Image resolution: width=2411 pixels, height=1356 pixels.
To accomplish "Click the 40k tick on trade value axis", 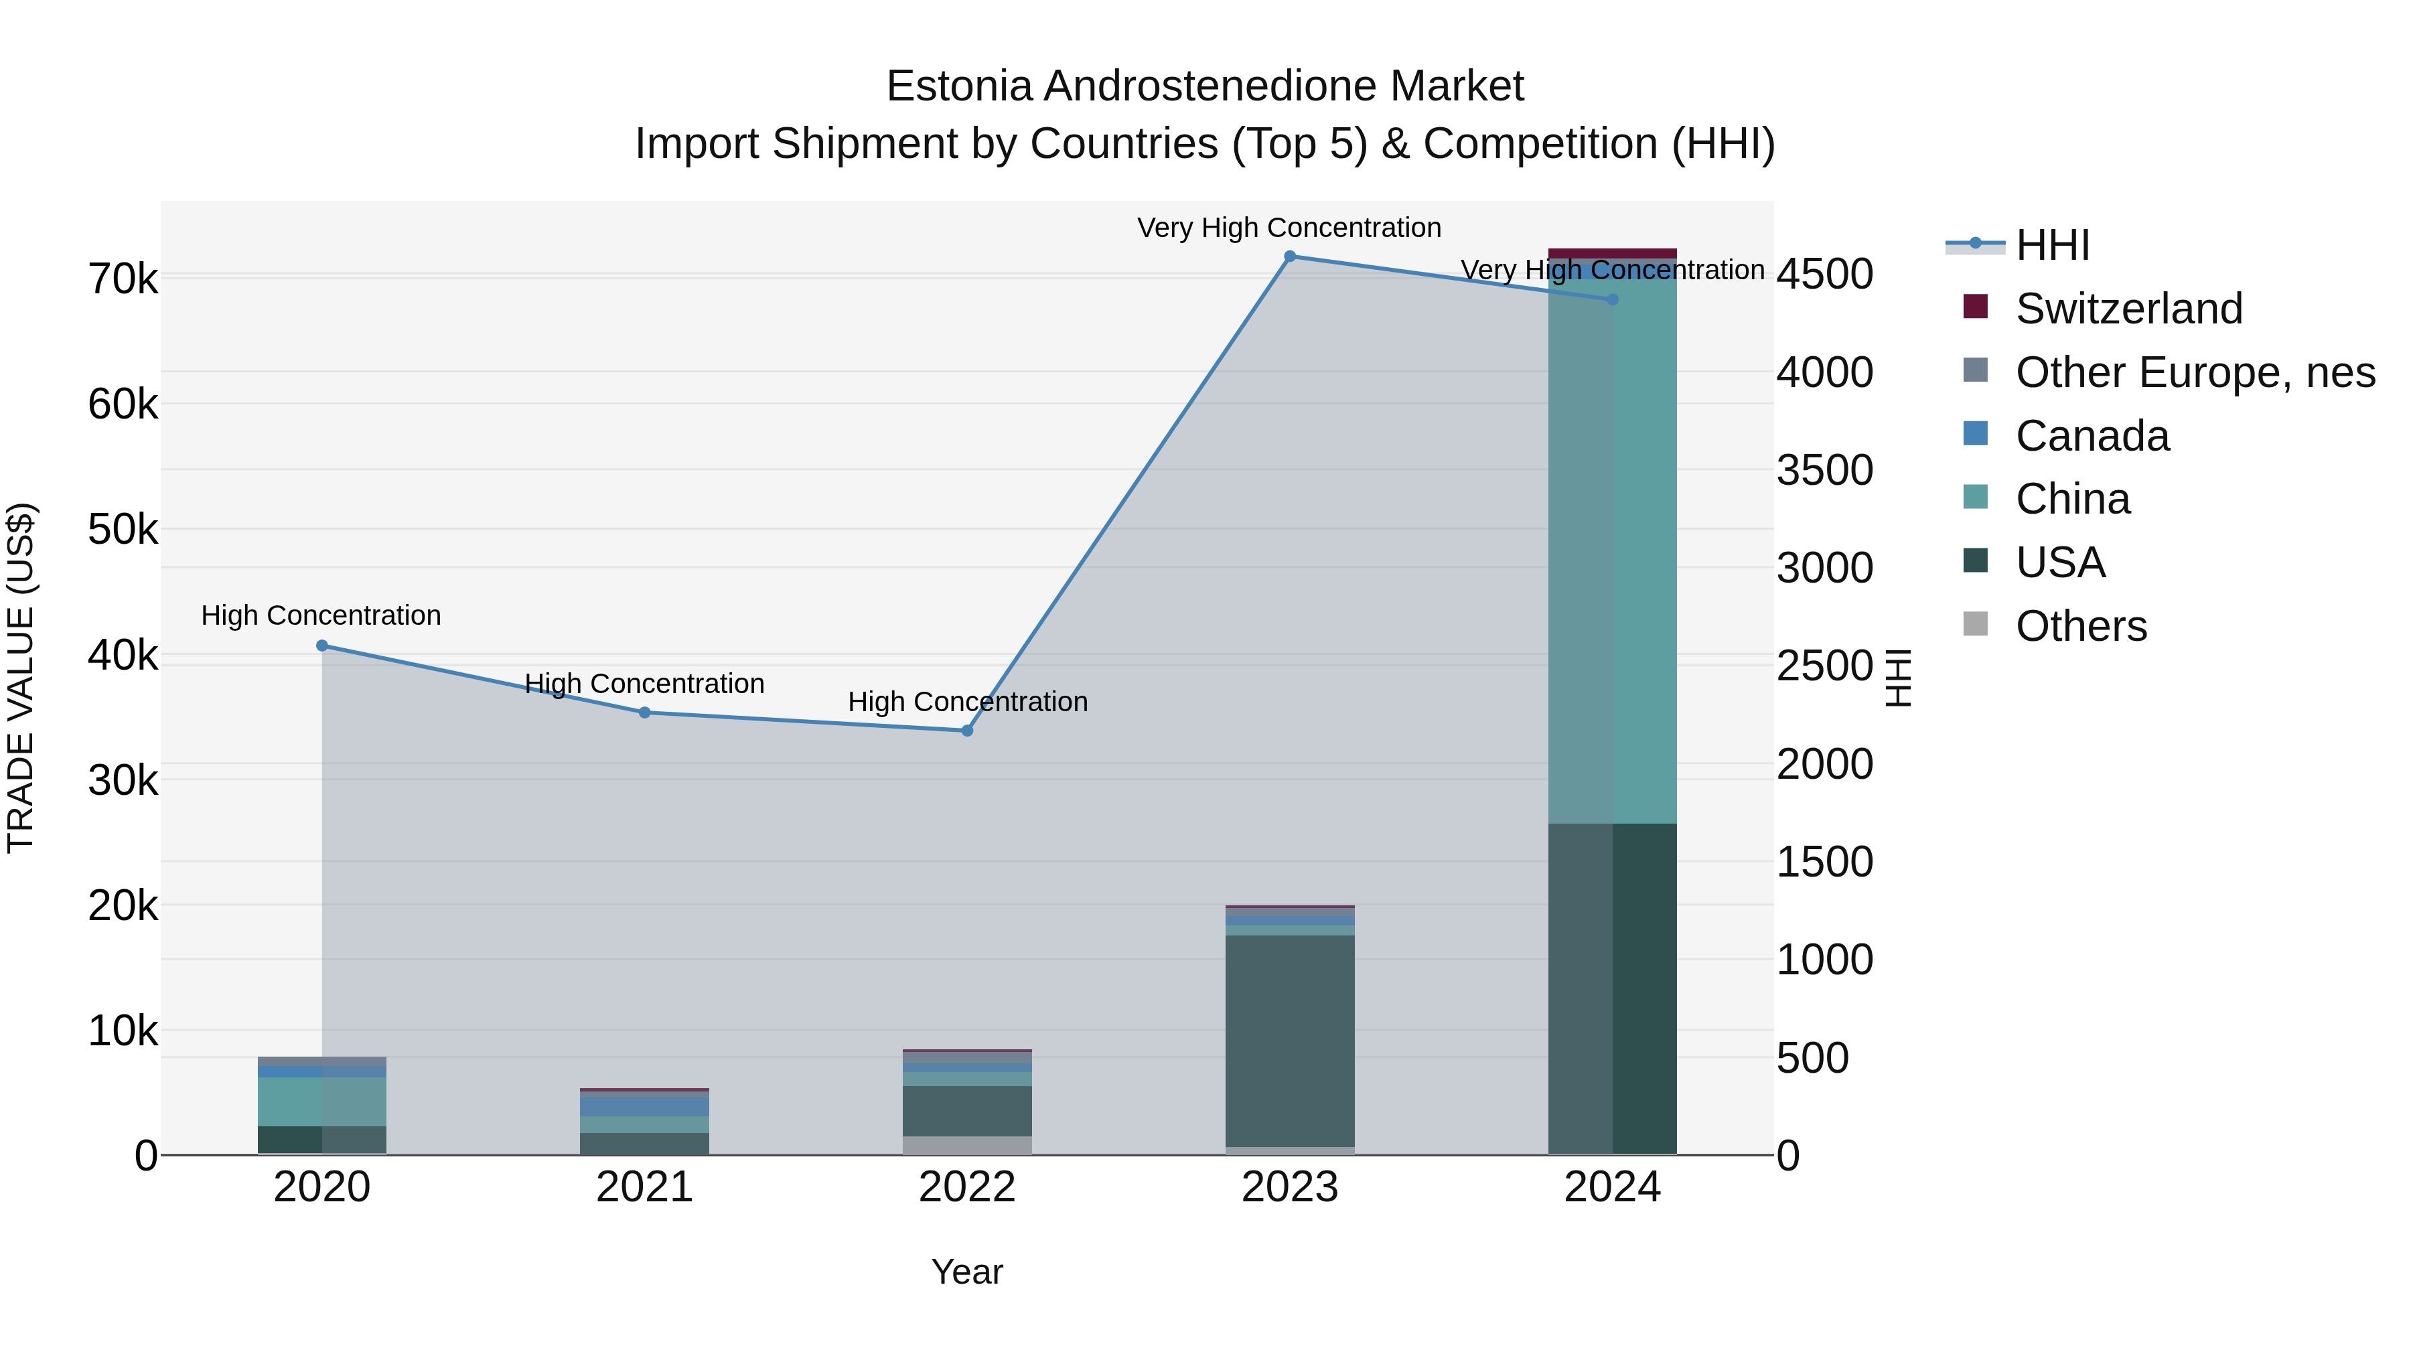I will click(x=123, y=655).
